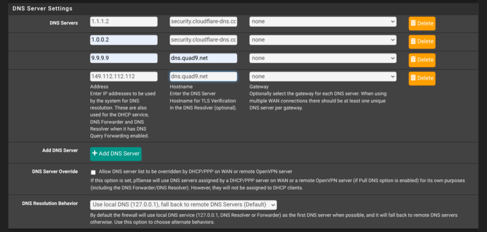Click the 1.1.1.2 address field

pos(123,22)
